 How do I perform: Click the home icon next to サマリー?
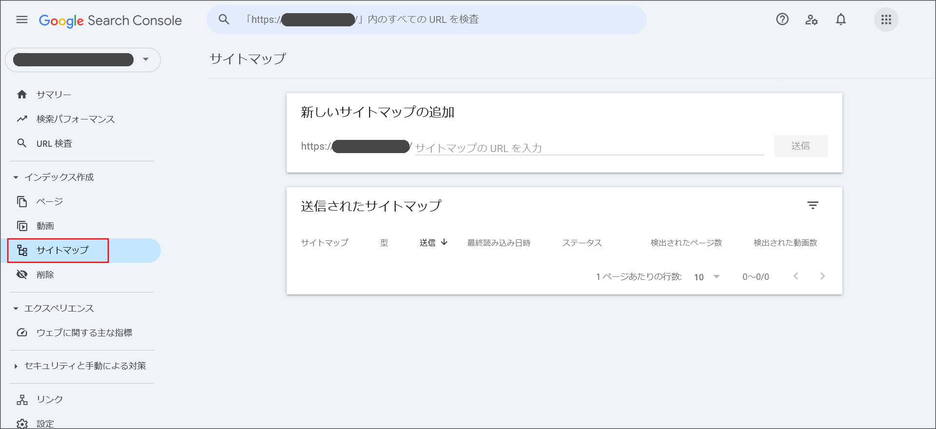[x=22, y=95]
